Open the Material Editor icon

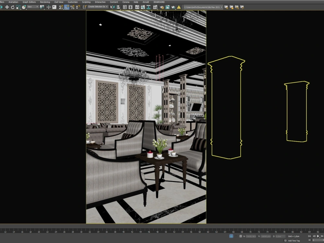pos(155,7)
